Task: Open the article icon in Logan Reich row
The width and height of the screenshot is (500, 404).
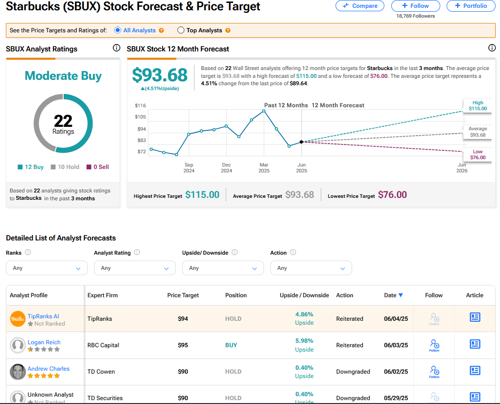Action: click(x=475, y=344)
